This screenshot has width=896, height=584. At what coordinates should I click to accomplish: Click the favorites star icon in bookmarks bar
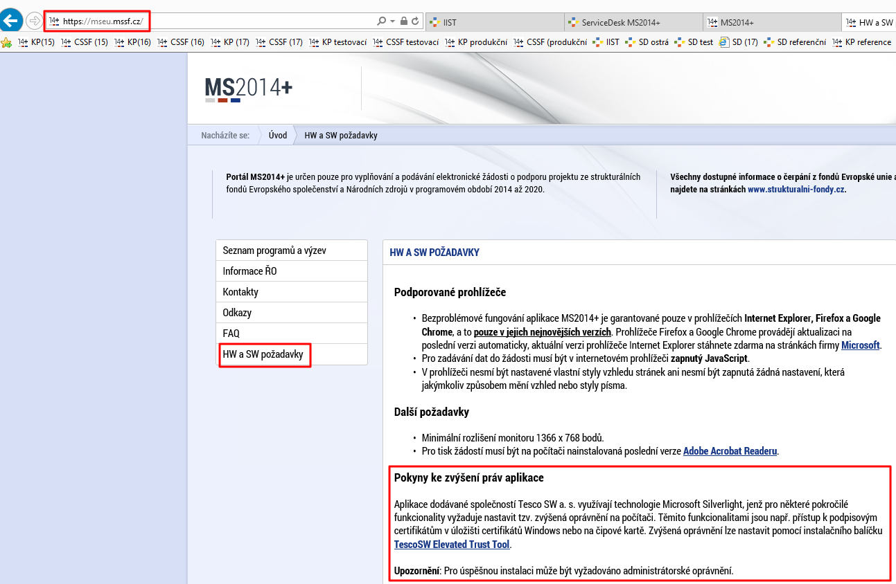[7, 42]
